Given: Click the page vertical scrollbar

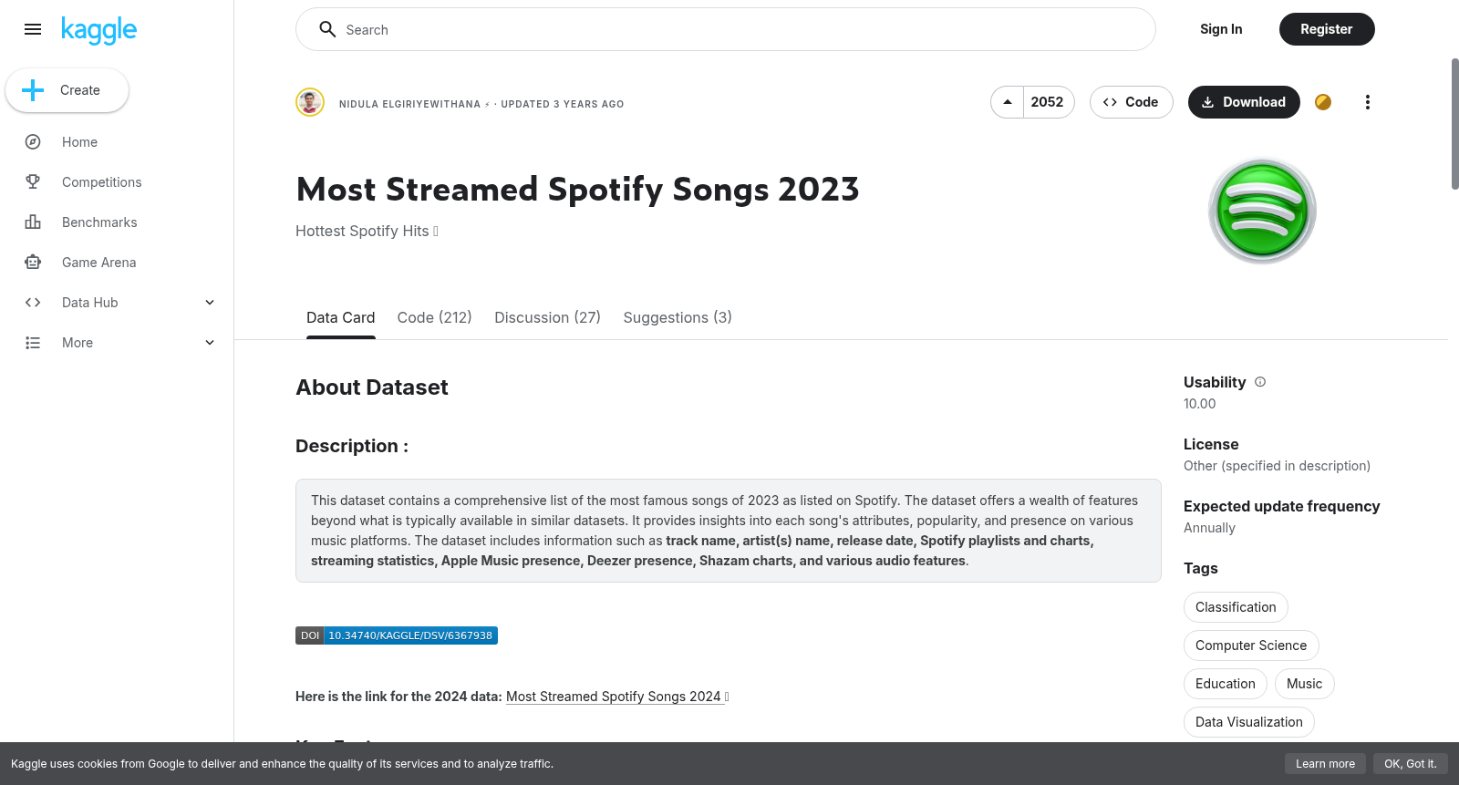Looking at the screenshot, I should point(1454,124).
